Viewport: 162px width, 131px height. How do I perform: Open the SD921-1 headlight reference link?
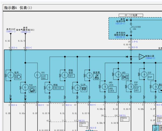pyautogui.click(x=11, y=31)
